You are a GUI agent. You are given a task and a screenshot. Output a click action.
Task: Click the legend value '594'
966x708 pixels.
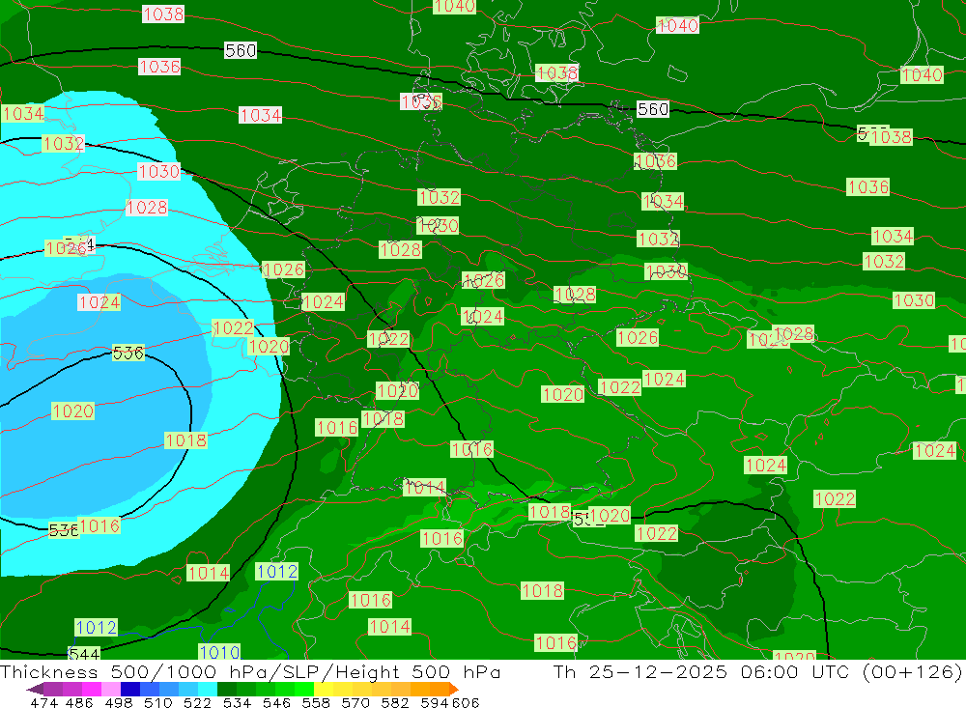tap(433, 702)
